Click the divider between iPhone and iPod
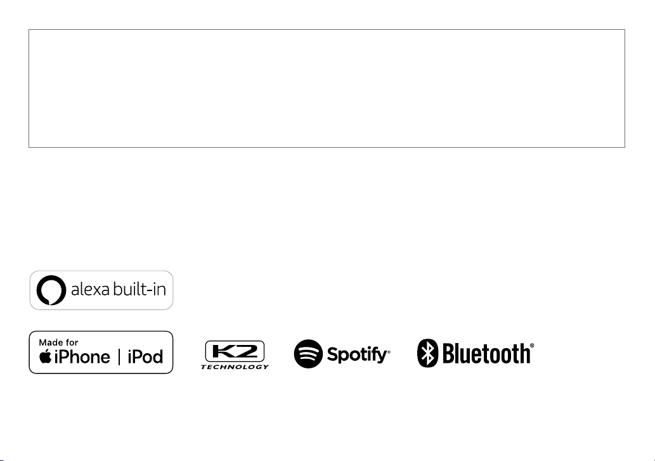The width and height of the screenshot is (655, 461). click(119, 357)
